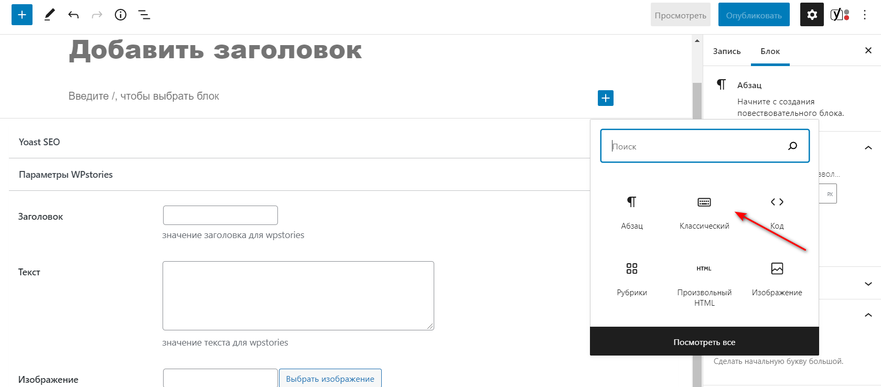881x387 pixels.
Task: Insert the Рубрики block
Action: point(632,280)
